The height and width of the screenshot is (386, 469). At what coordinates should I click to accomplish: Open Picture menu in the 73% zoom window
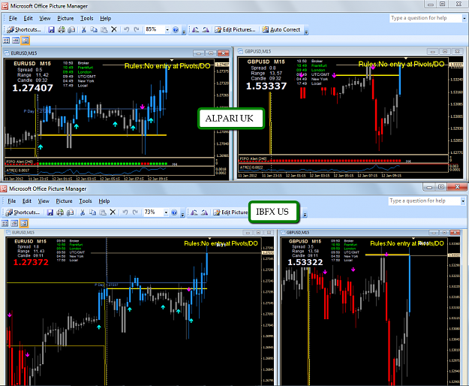[x=64, y=201]
